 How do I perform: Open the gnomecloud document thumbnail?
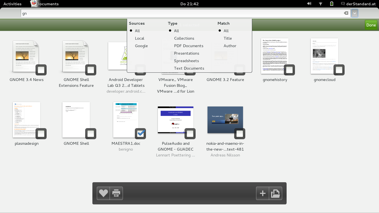click(x=324, y=56)
